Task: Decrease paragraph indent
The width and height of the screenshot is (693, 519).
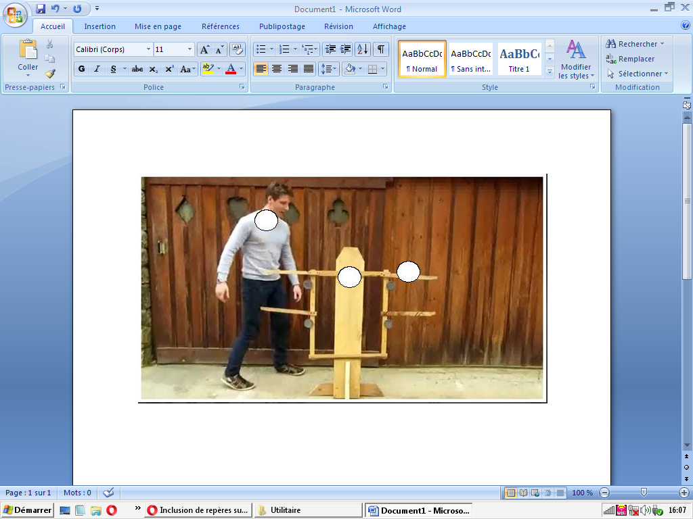Action: [x=330, y=49]
